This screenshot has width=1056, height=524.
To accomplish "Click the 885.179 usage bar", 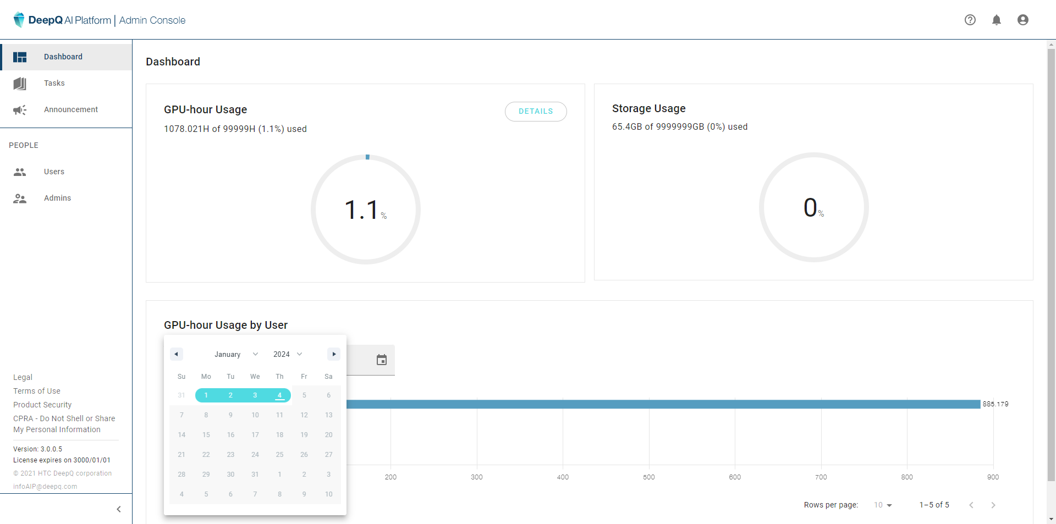I will point(660,404).
